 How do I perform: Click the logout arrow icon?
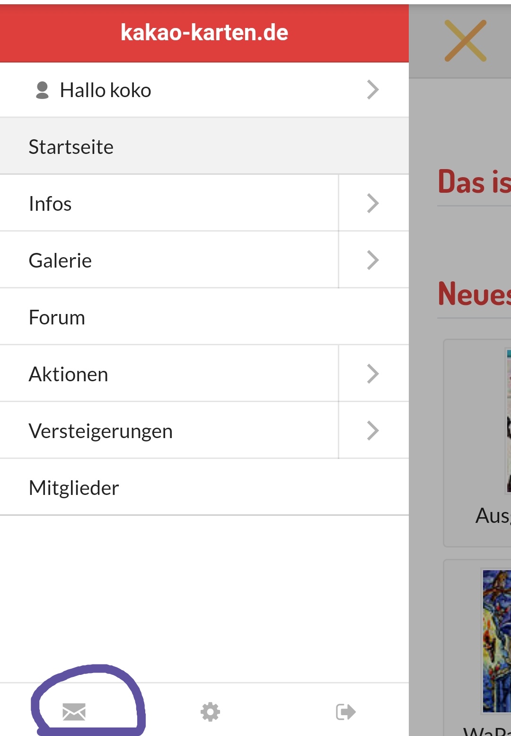click(345, 712)
